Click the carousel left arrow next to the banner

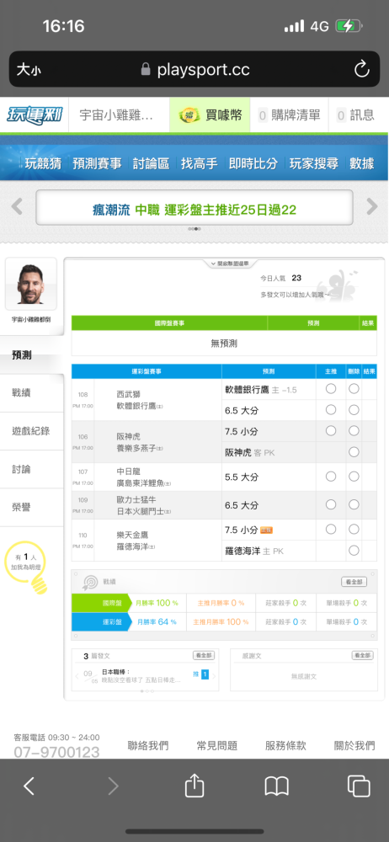(17, 206)
